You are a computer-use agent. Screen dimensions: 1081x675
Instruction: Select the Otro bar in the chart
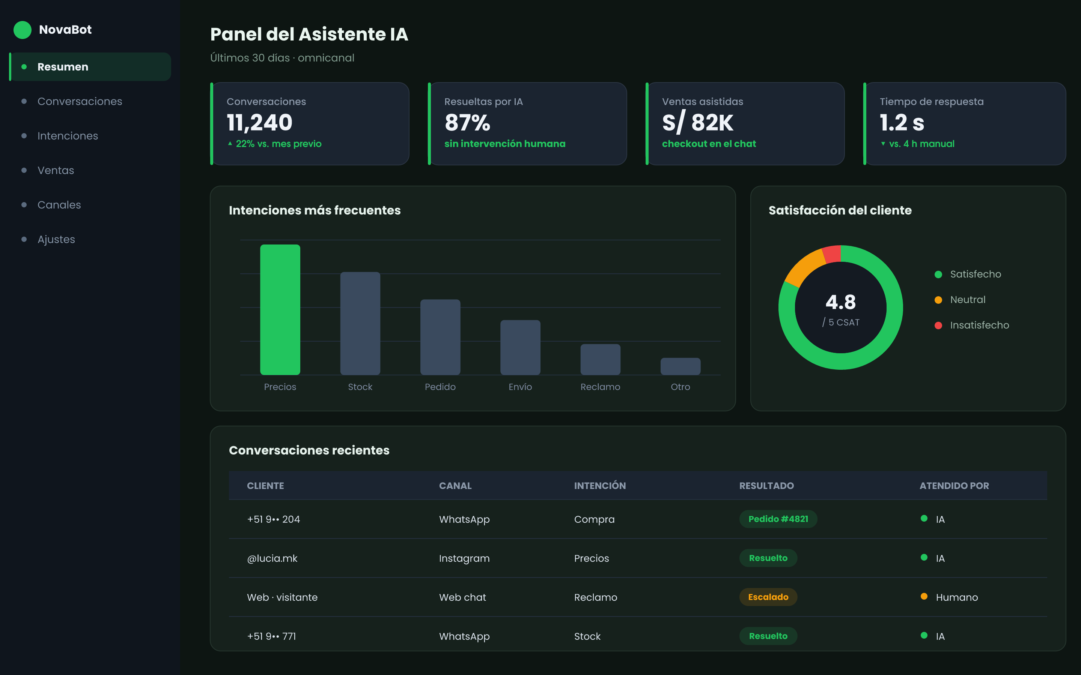pos(680,366)
